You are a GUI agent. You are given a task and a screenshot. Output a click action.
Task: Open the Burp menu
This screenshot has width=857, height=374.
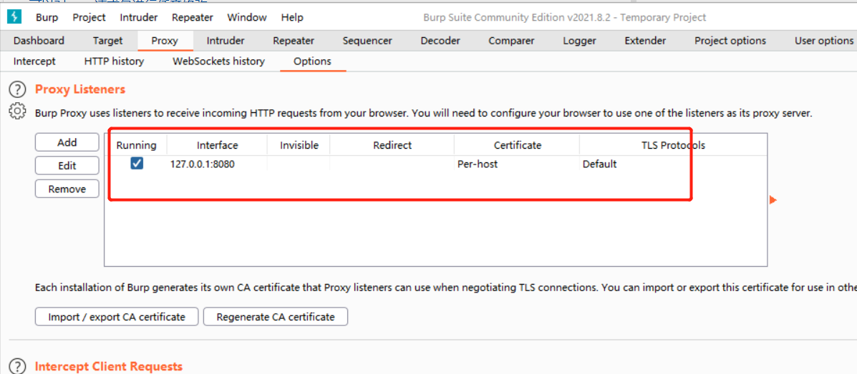click(x=47, y=17)
